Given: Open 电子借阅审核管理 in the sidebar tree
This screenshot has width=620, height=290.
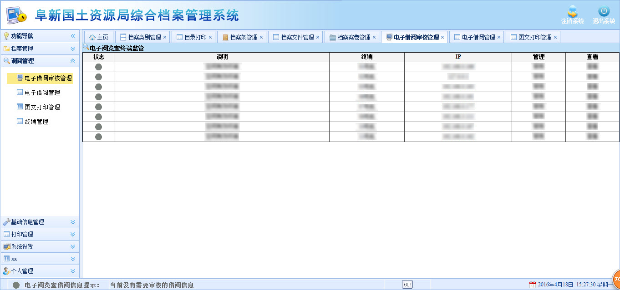Looking at the screenshot, I should pyautogui.click(x=48, y=78).
